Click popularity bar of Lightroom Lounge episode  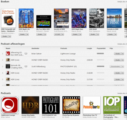[100, 54]
